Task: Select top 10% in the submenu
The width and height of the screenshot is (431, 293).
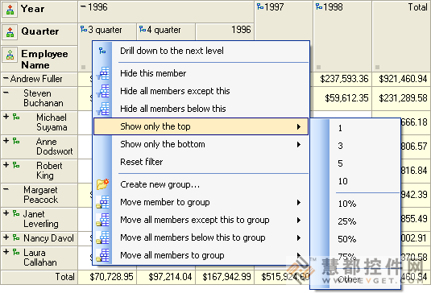Action: coord(355,204)
